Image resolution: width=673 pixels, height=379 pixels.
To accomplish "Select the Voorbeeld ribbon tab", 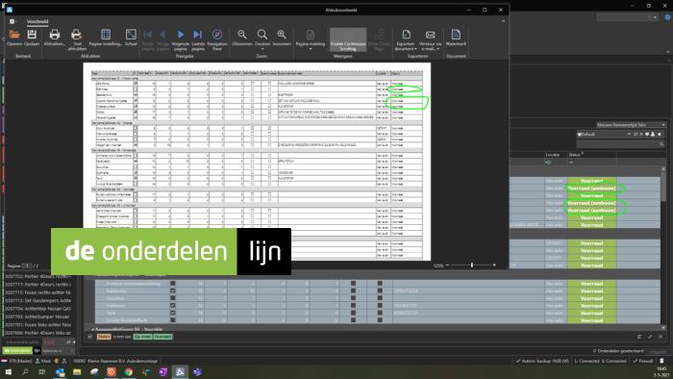I will 37,21.
